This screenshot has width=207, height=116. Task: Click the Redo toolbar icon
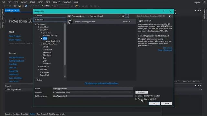click(36, 6)
